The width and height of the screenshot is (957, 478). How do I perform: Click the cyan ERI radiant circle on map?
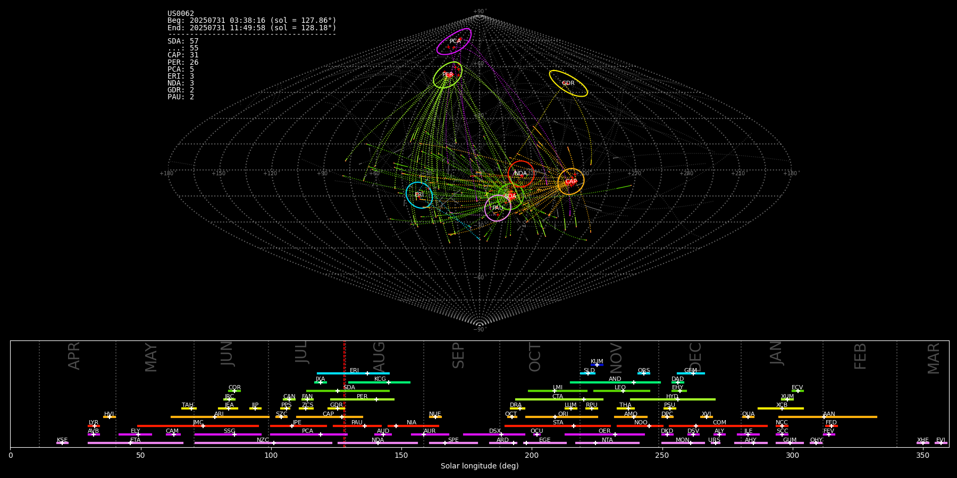coord(419,195)
